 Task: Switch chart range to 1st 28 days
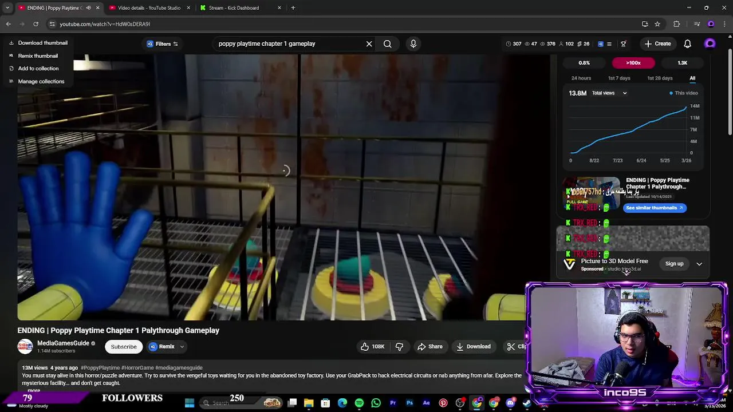[x=660, y=78]
